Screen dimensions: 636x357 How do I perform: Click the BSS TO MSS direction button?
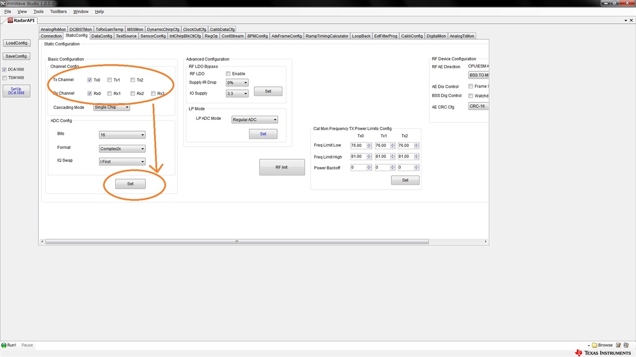[479, 75]
